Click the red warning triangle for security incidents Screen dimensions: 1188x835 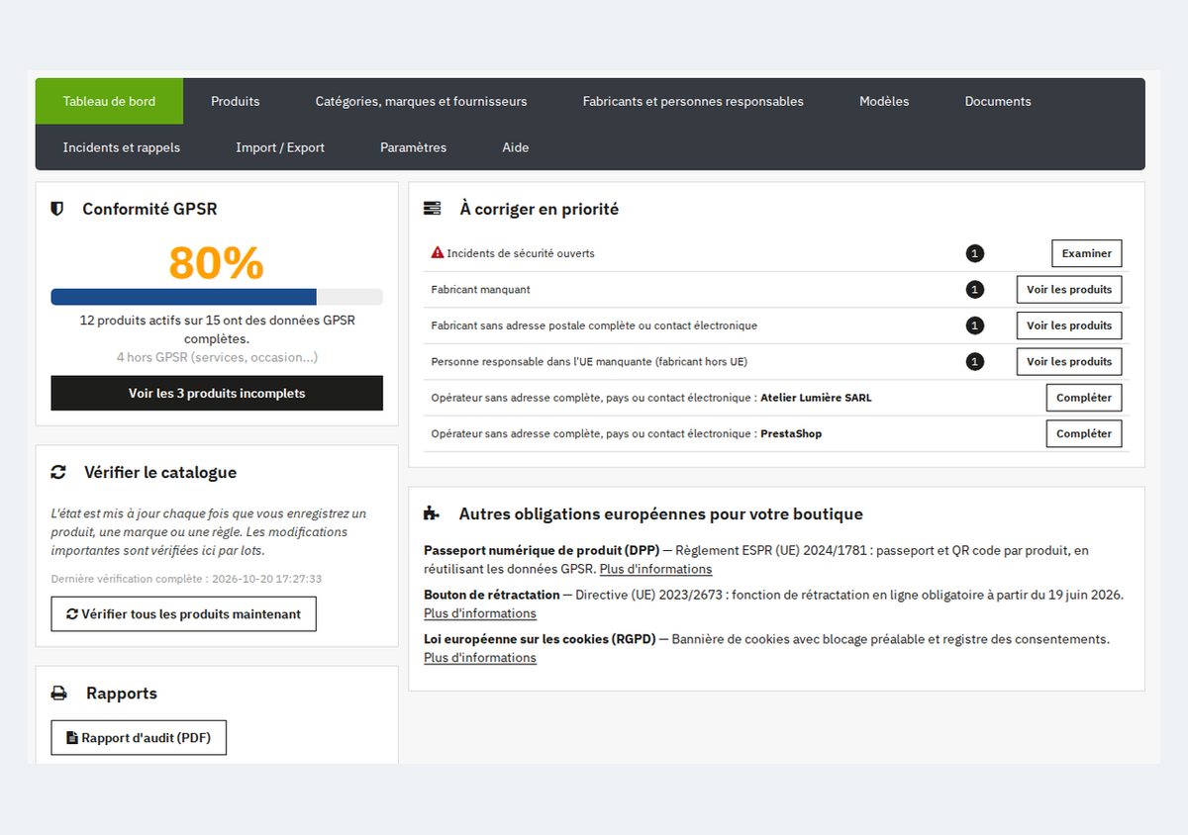[438, 252]
